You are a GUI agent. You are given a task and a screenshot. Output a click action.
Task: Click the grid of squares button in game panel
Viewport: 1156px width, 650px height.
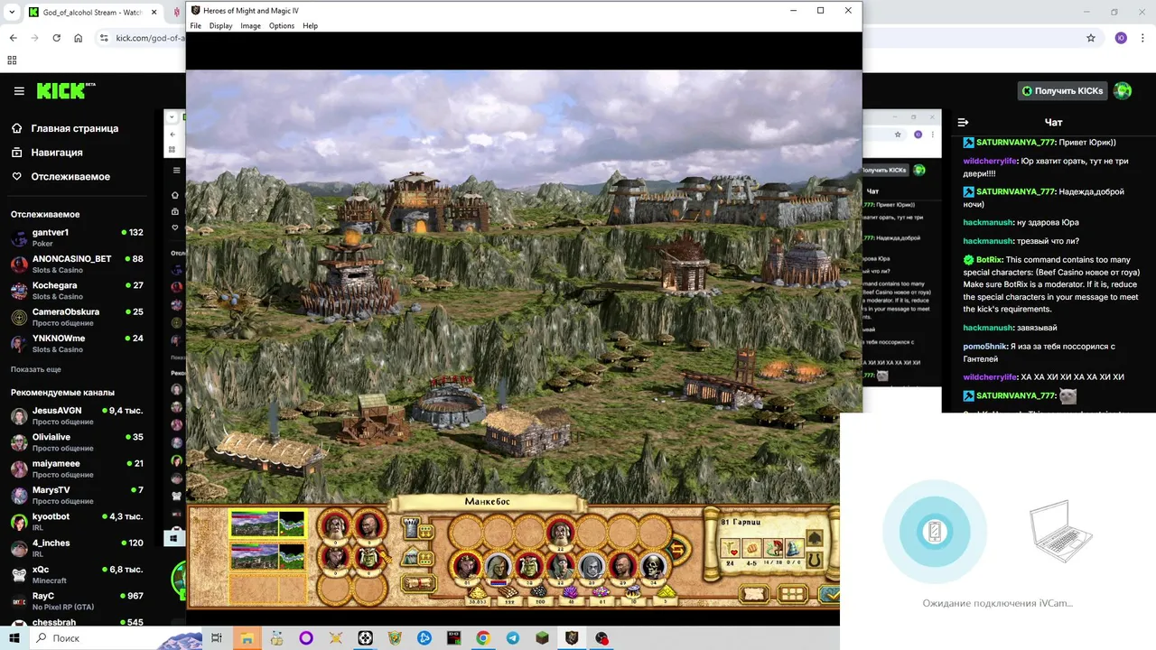click(x=793, y=594)
